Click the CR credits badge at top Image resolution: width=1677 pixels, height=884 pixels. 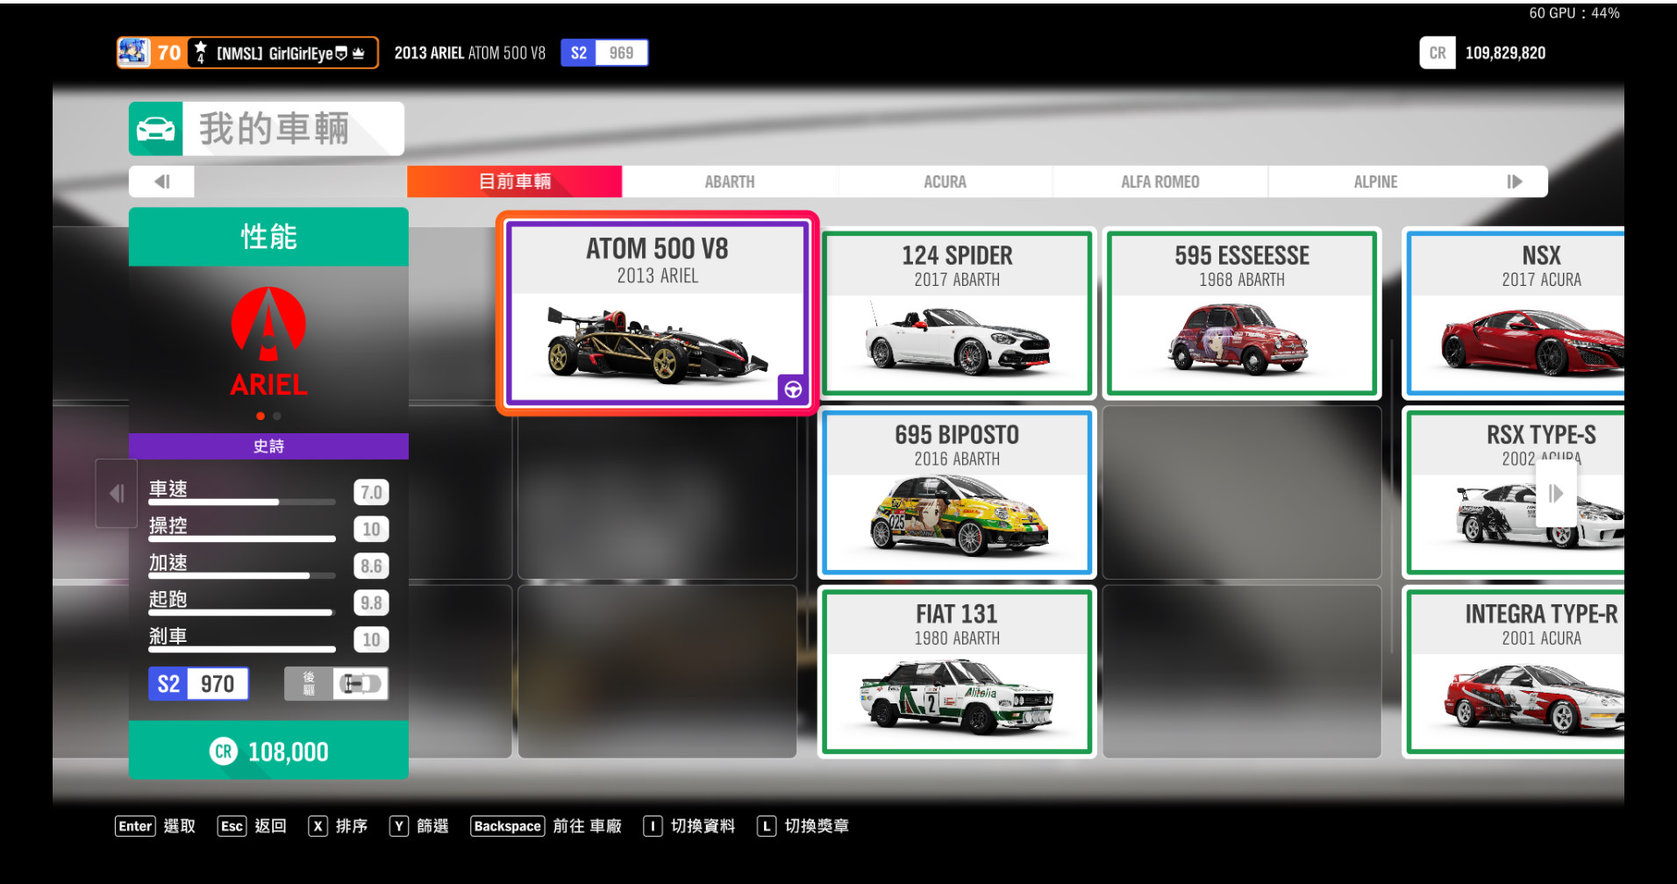coord(1437,53)
